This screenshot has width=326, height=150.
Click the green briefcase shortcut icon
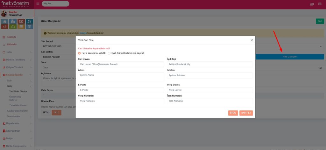pyautogui.click(x=13, y=27)
